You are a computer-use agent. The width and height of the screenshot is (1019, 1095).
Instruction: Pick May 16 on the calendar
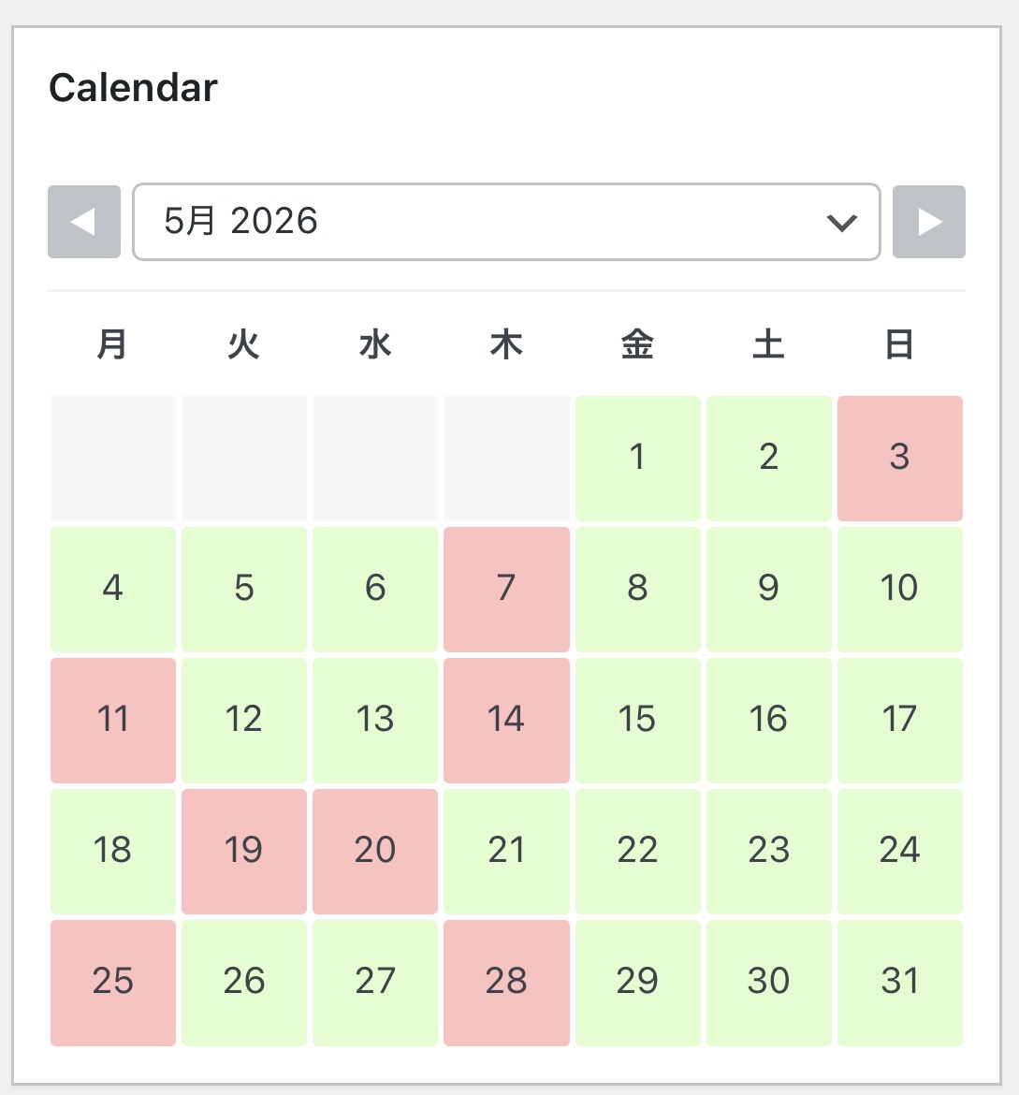coord(768,720)
